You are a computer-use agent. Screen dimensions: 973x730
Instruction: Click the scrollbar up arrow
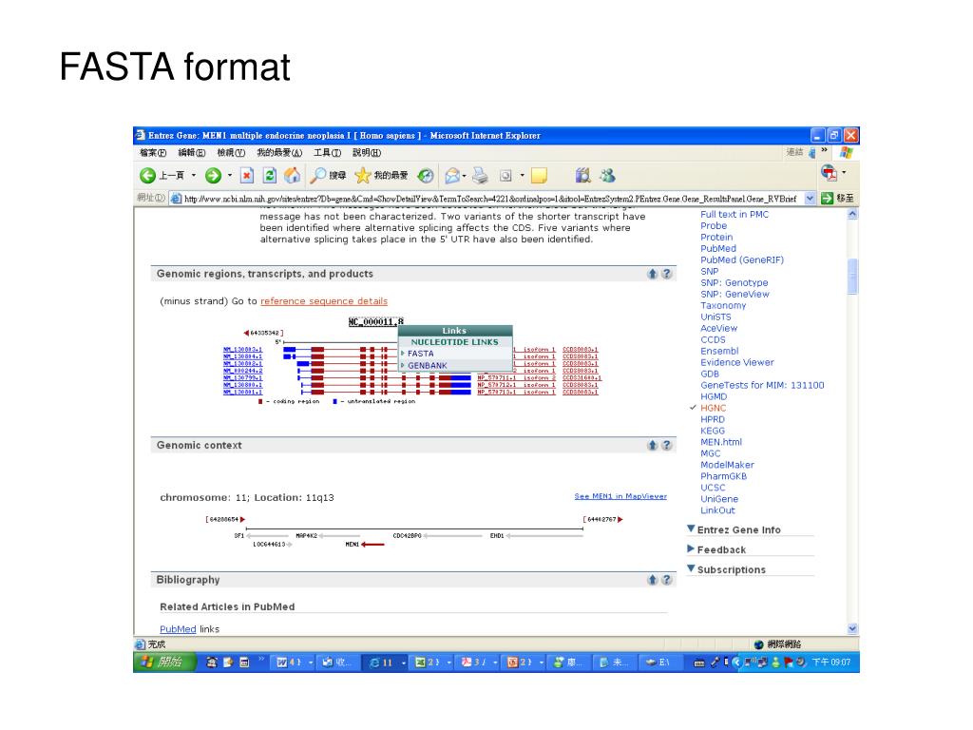[852, 214]
